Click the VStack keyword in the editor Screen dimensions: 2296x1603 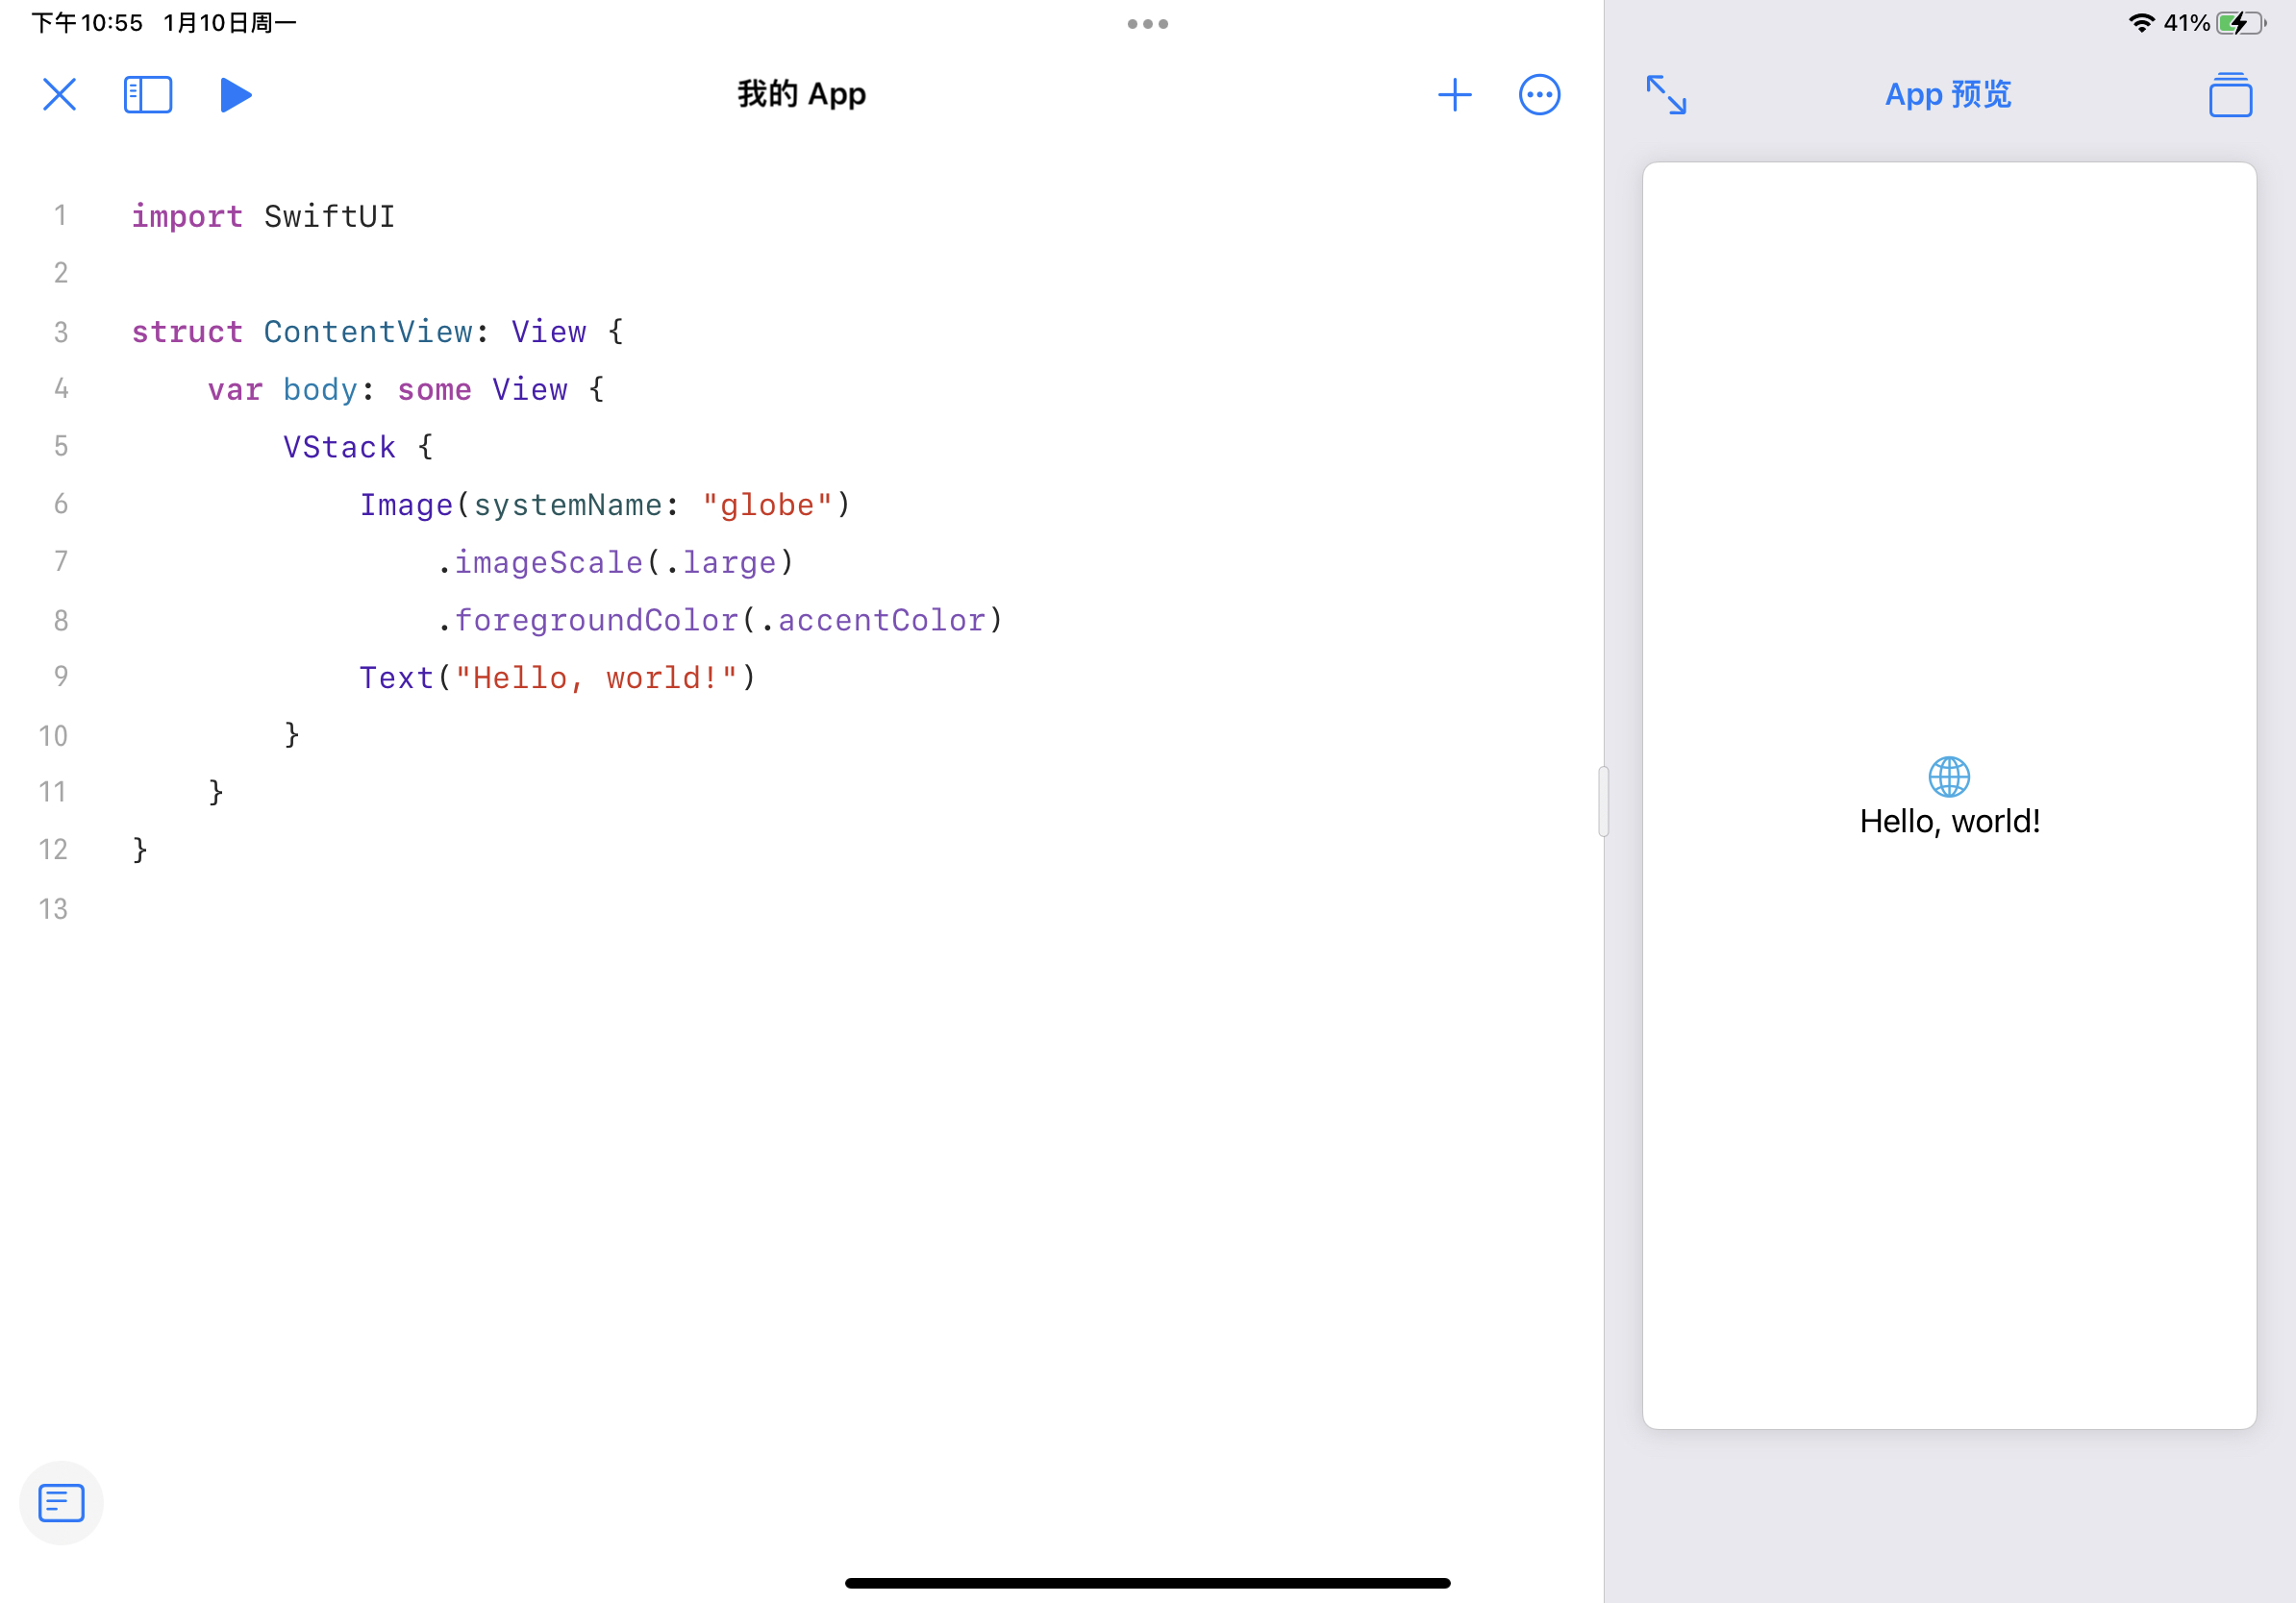point(339,448)
